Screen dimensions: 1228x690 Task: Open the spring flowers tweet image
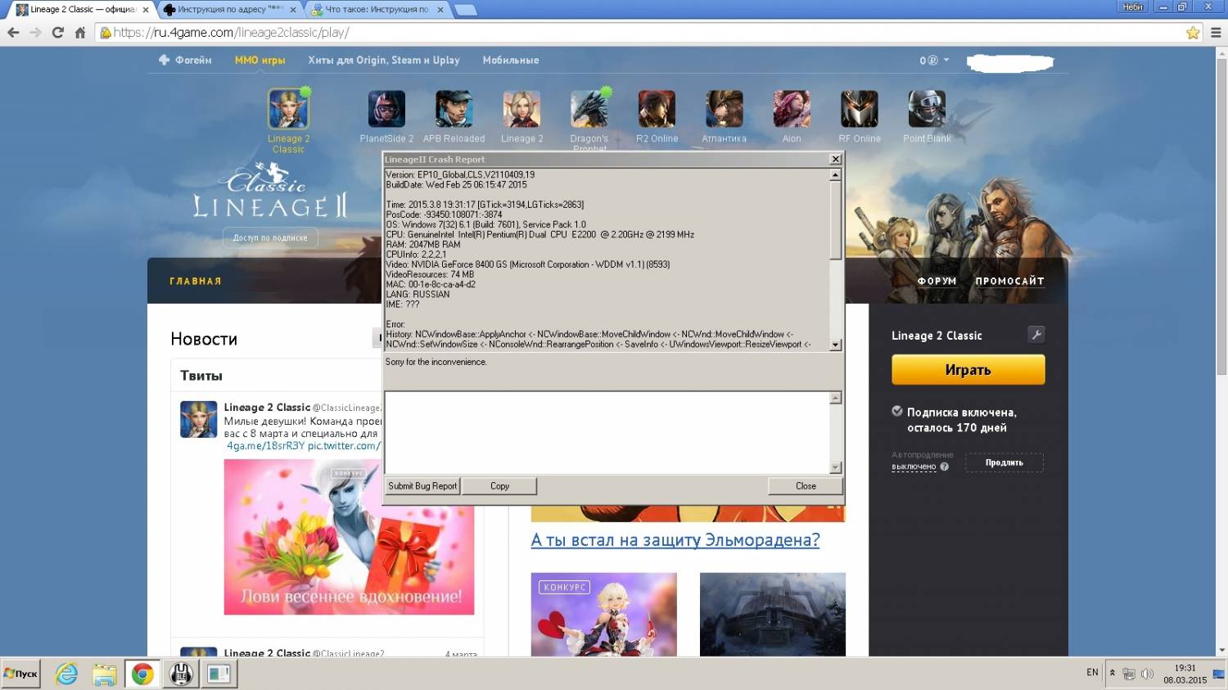point(349,537)
